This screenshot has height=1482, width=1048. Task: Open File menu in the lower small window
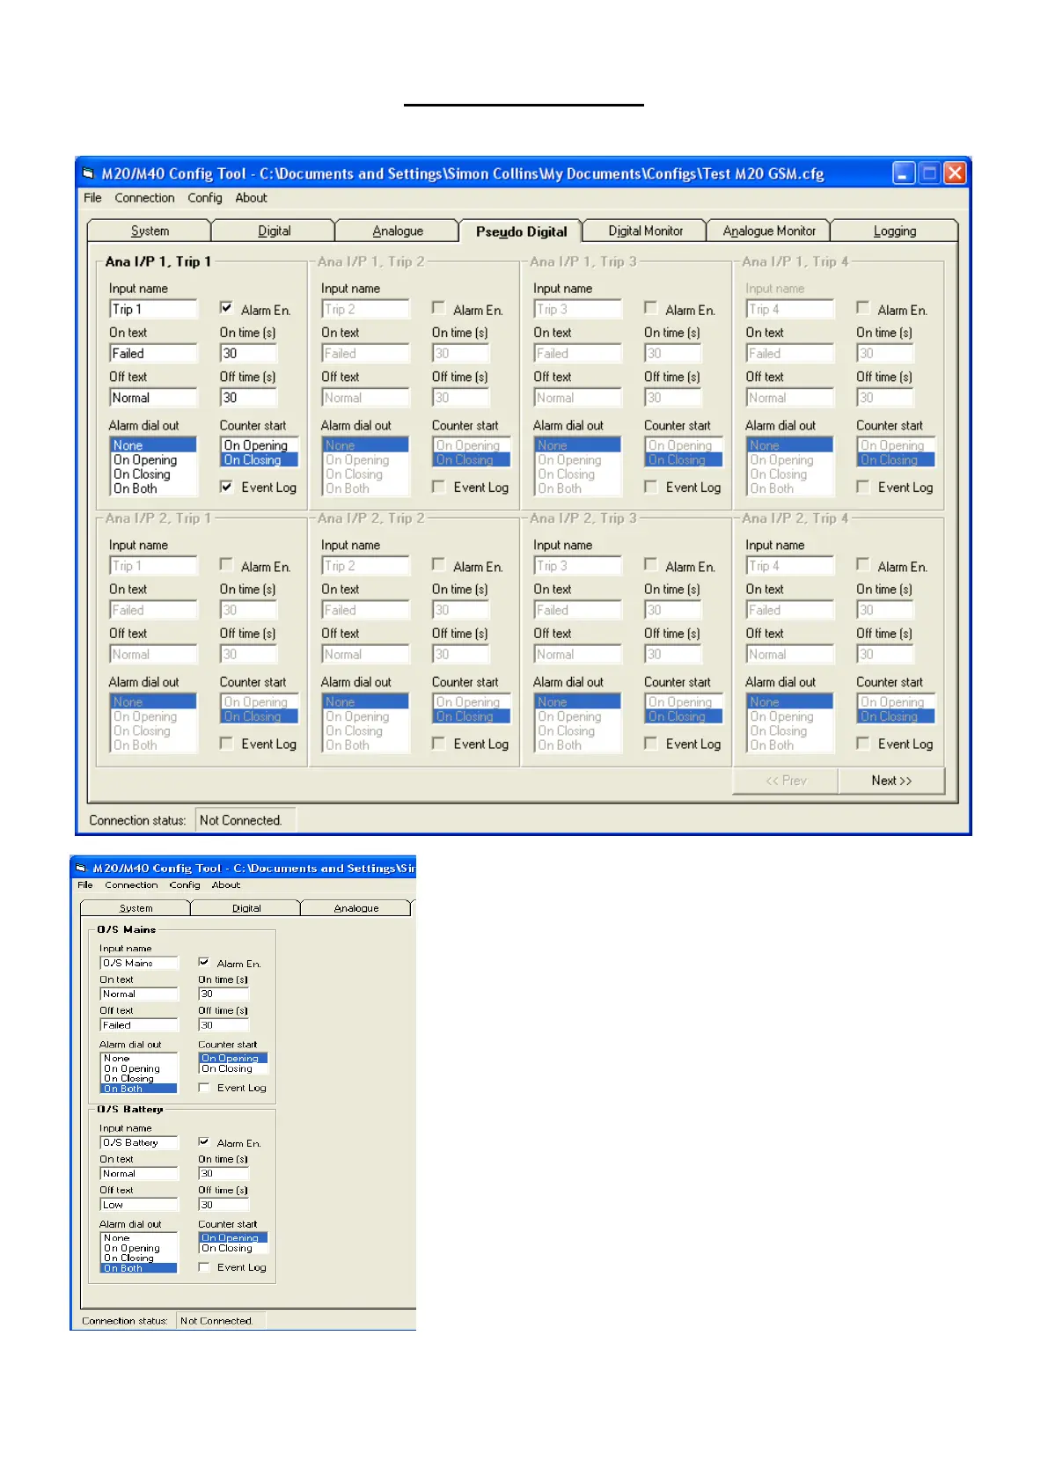[x=85, y=885]
